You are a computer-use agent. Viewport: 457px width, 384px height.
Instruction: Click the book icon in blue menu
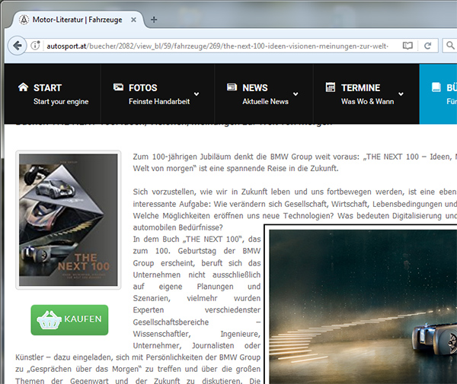point(436,87)
